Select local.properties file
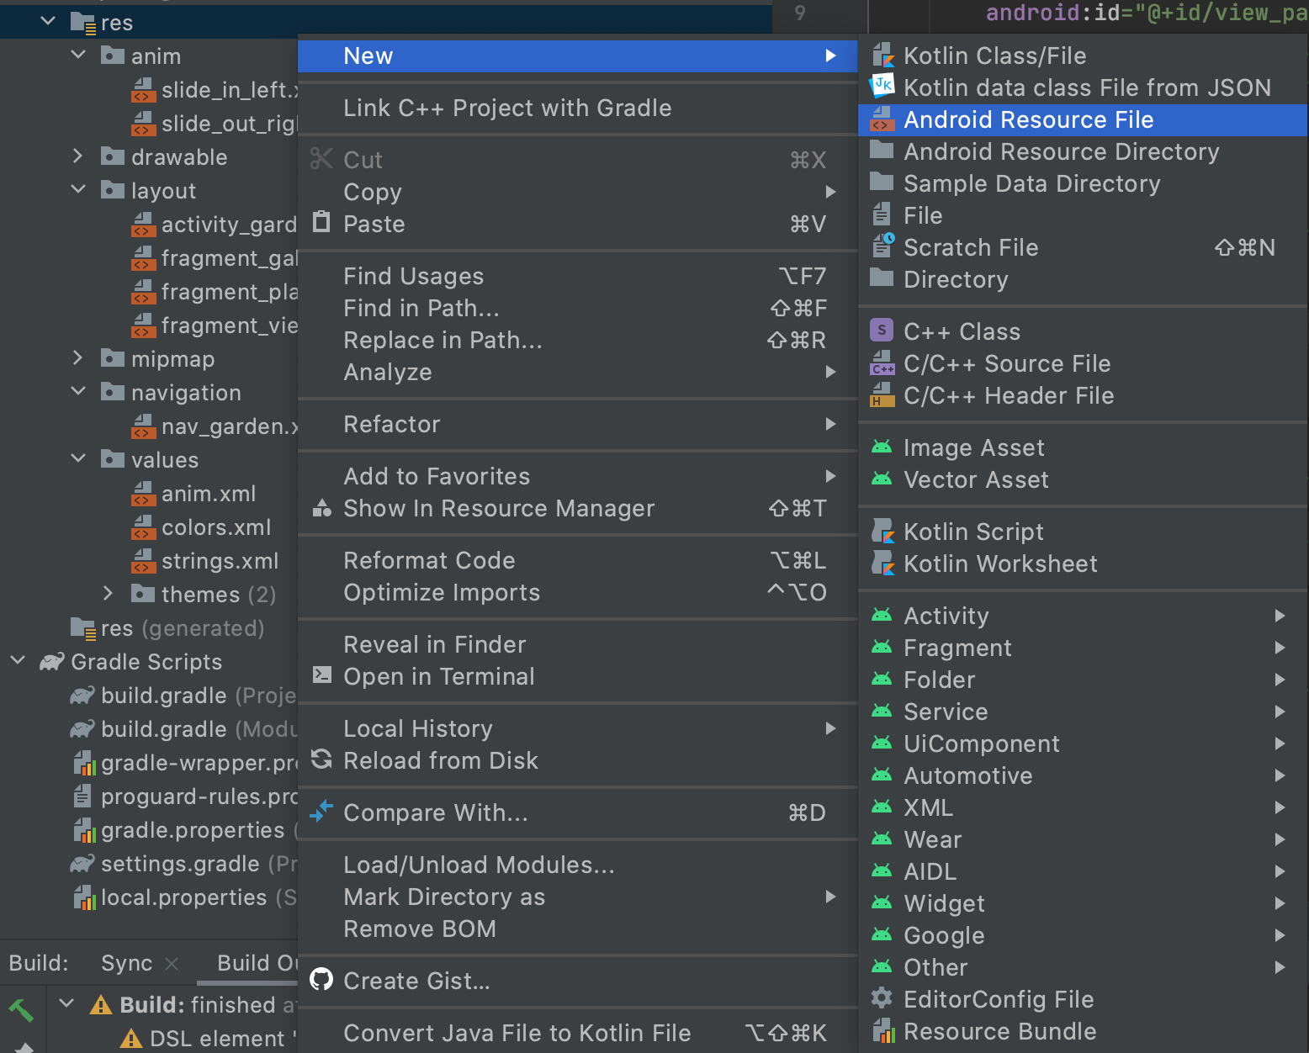This screenshot has width=1309, height=1053. click(x=183, y=897)
